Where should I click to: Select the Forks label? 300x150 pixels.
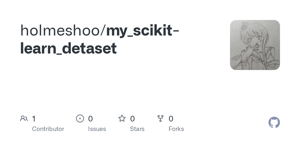(176, 129)
